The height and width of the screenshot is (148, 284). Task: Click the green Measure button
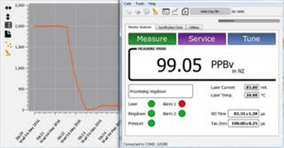click(152, 39)
